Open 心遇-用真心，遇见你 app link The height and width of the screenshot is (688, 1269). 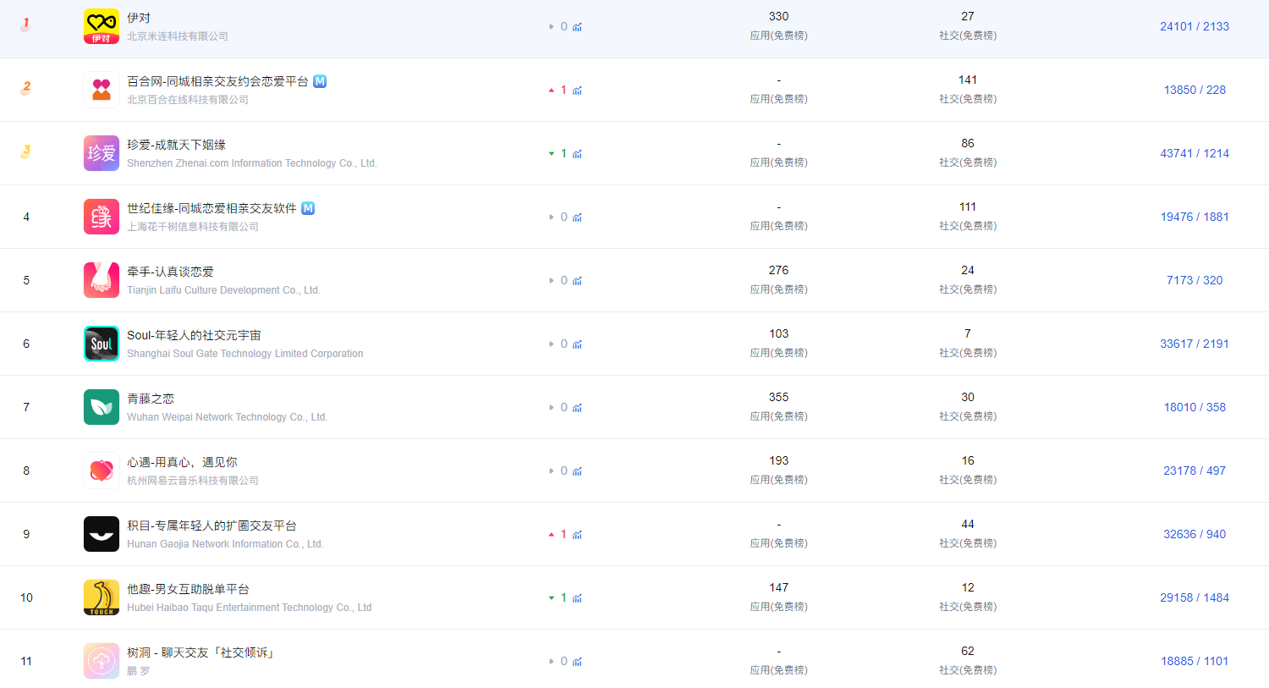tap(182, 462)
